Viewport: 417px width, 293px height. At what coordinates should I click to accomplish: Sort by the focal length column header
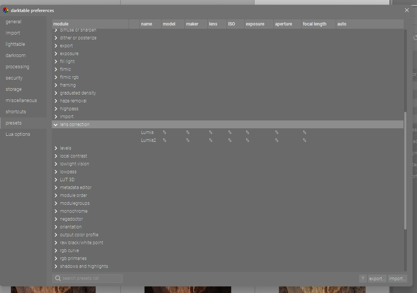coord(319,24)
